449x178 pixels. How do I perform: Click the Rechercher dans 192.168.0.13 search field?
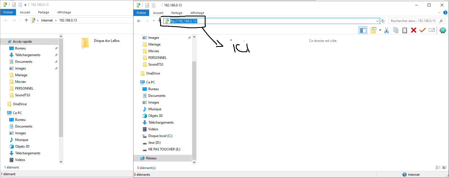click(414, 21)
